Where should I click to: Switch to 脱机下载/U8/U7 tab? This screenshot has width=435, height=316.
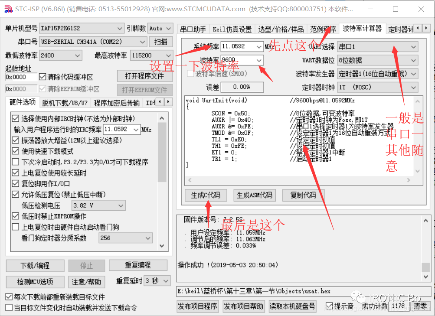[65, 103]
